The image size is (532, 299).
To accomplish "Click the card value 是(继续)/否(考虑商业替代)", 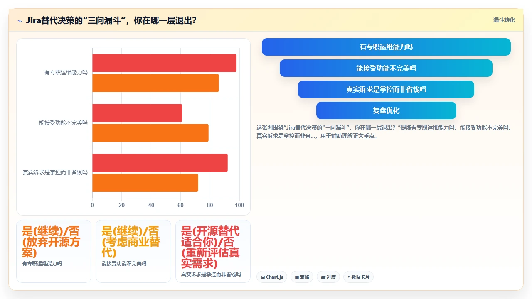I will pyautogui.click(x=131, y=242).
